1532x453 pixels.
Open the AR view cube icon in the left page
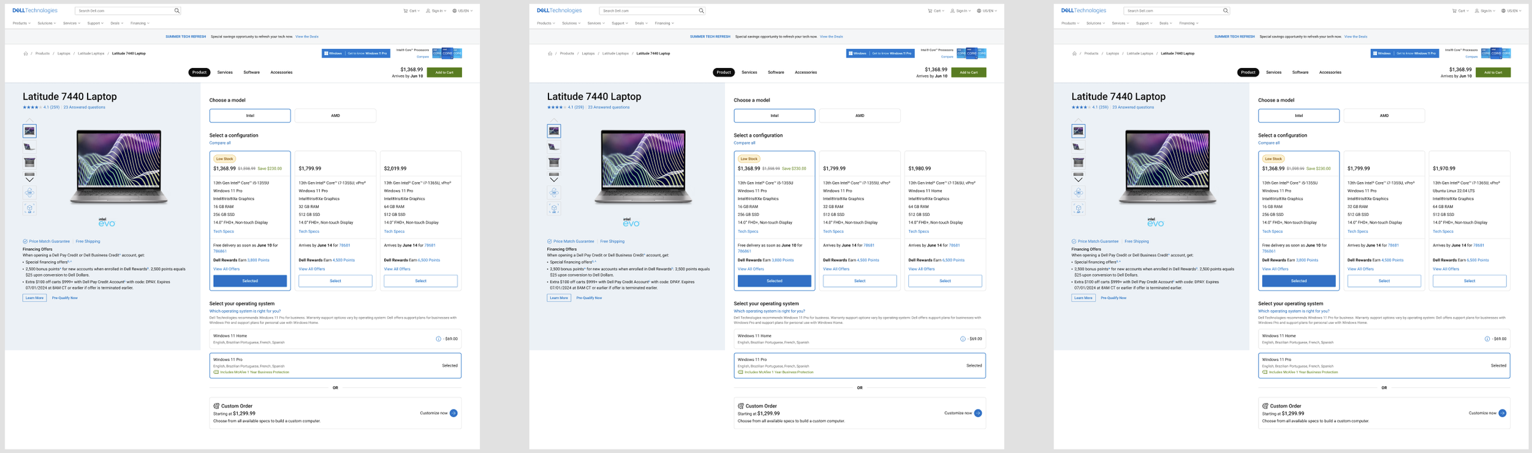tap(29, 208)
